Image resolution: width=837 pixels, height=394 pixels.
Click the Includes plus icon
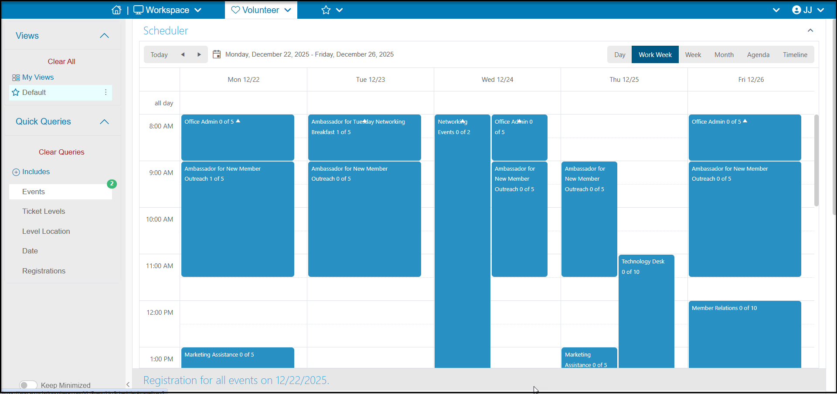(16, 172)
